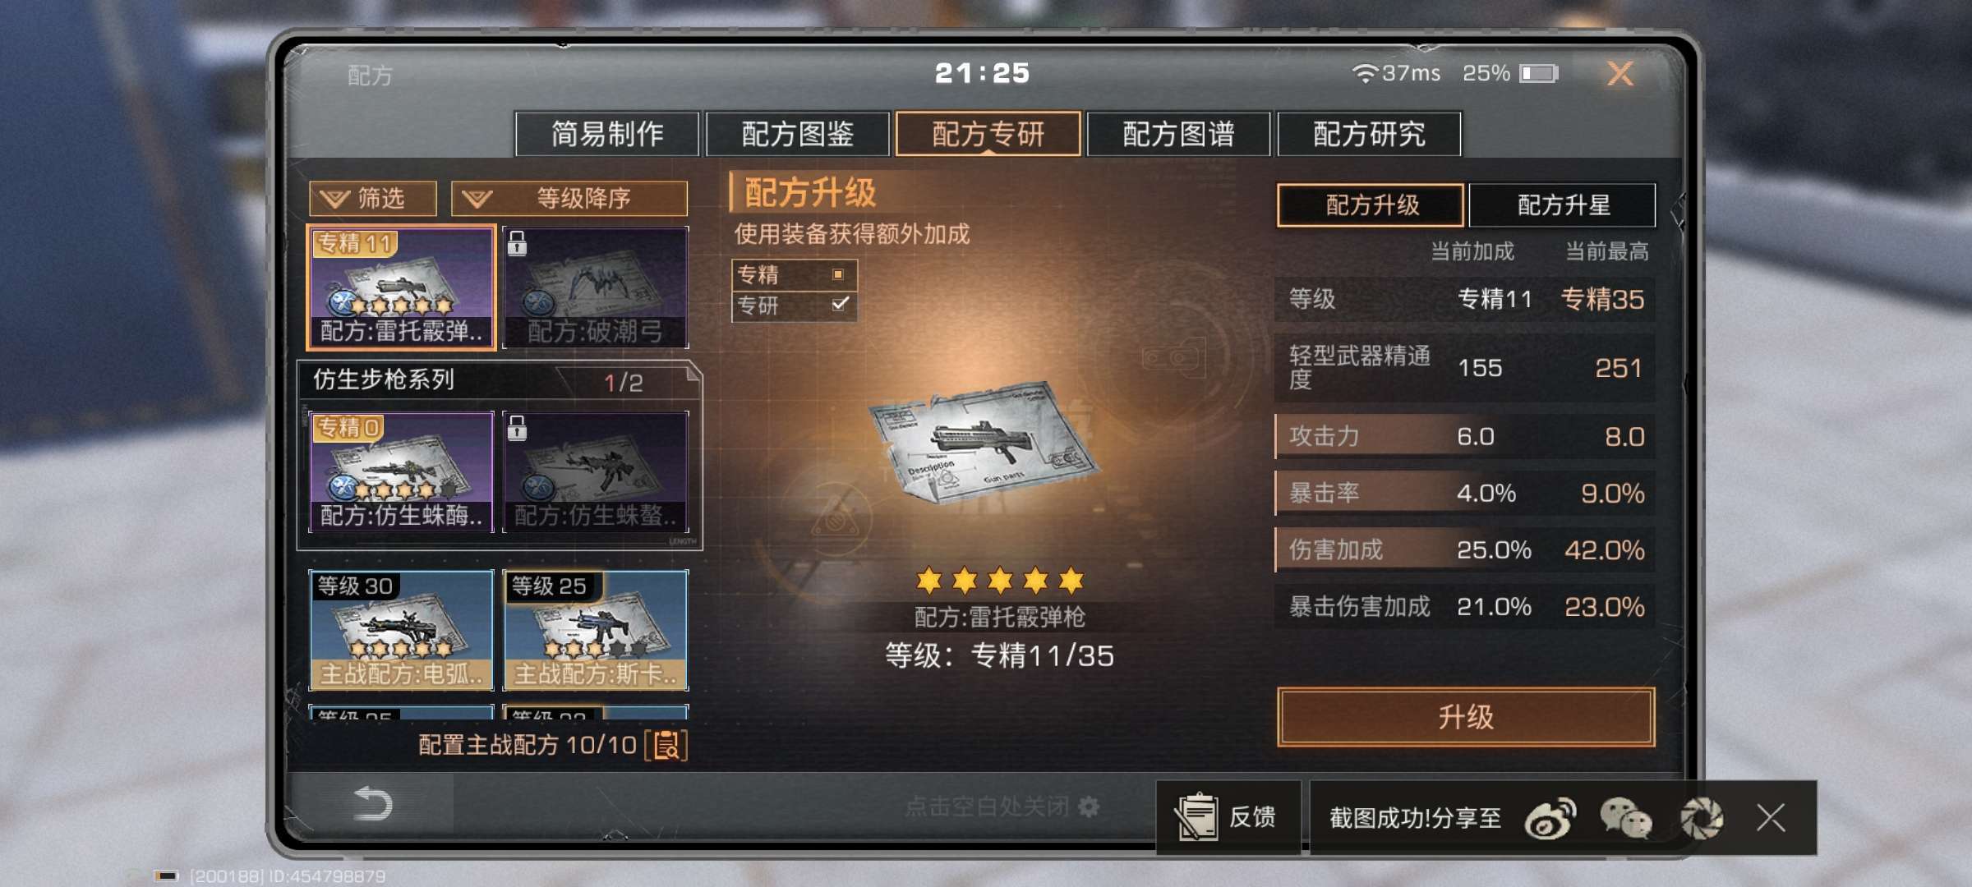Switch to the 配方图鉴 tab
This screenshot has width=1972, height=887.
coord(797,133)
